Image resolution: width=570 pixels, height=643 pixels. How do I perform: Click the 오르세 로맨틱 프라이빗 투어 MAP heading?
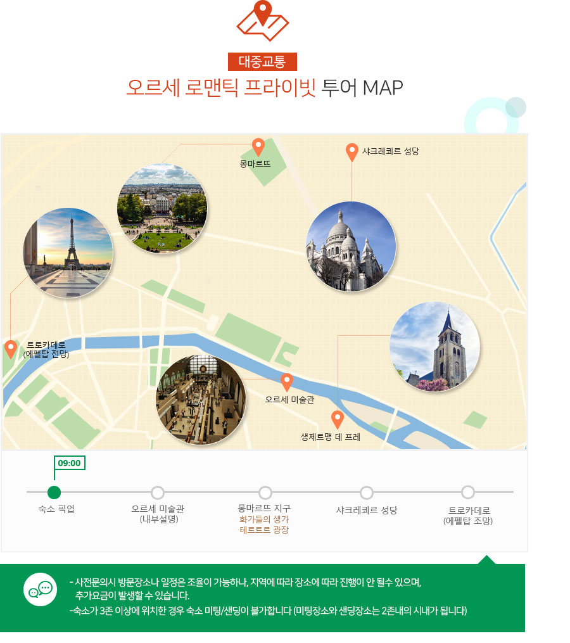265,88
